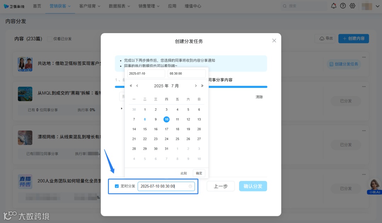Click the 2025 年 year label
The width and height of the screenshot is (382, 223).
click(161, 86)
